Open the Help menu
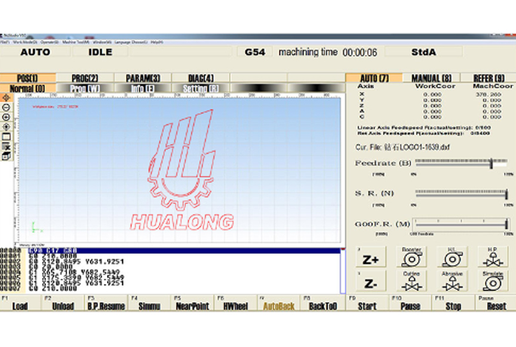516x347 pixels. tap(157, 42)
